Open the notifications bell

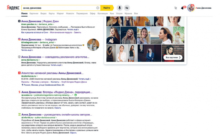click(x=182, y=8)
